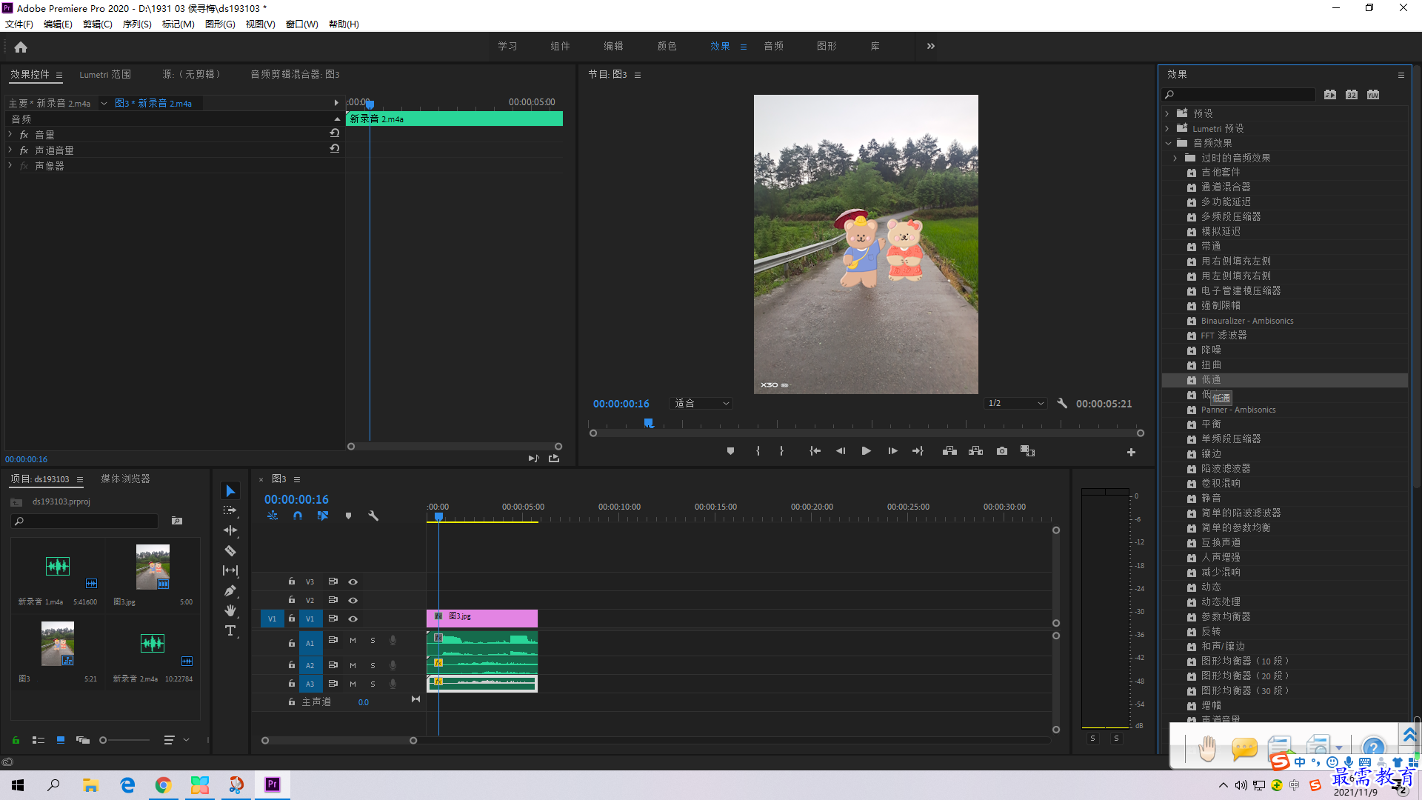Click Mark In bracket in program monitor
Screen dimensions: 1422x800
click(x=758, y=451)
